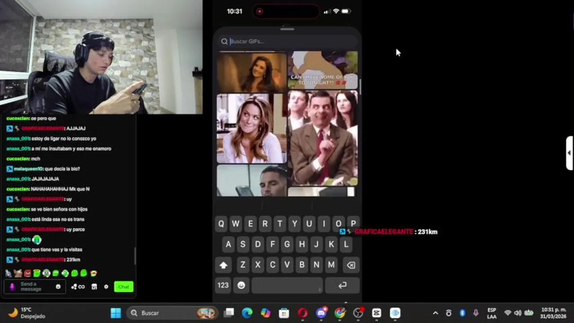This screenshot has height=323, width=574.
Task: Open the emoji picker in chat input
Action: click(x=58, y=287)
